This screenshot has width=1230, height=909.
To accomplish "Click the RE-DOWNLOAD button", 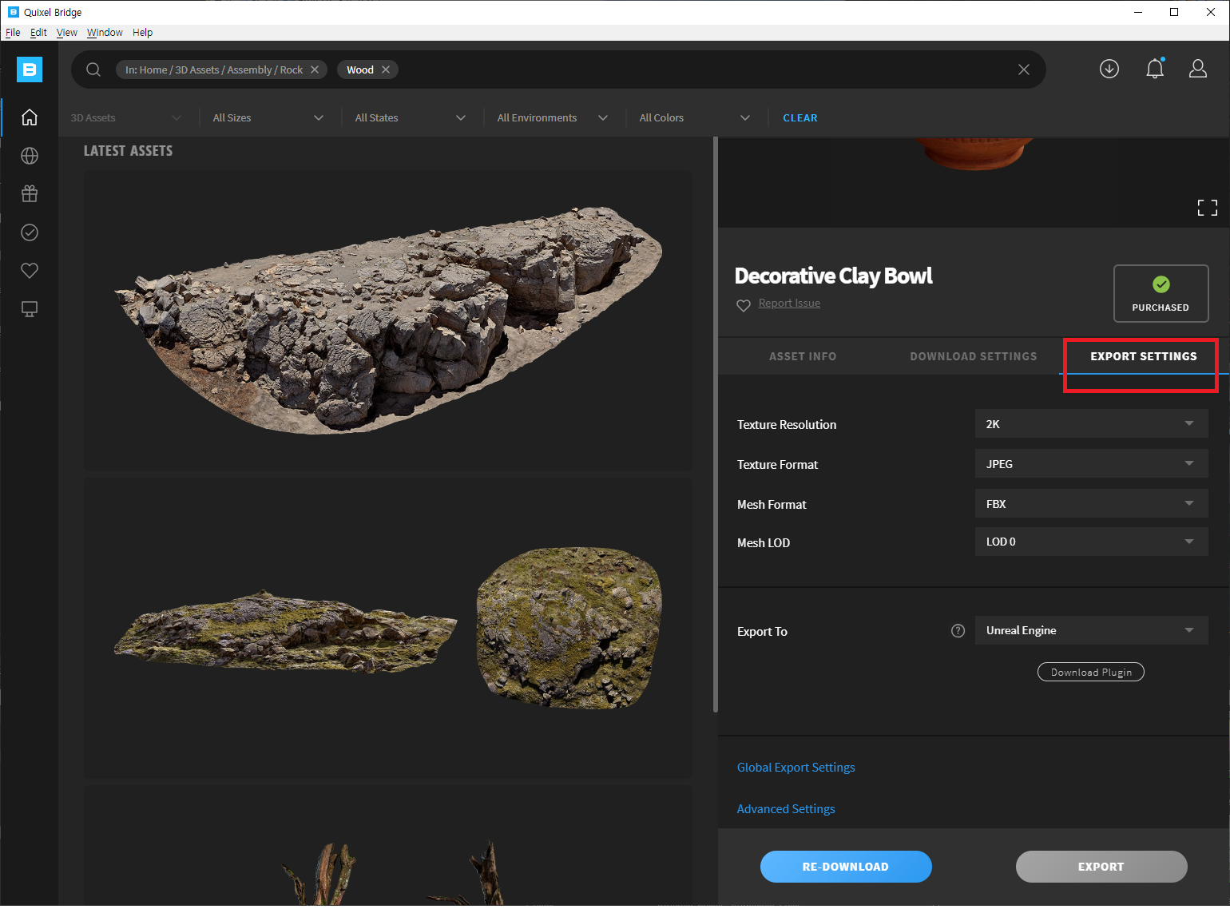I will [x=846, y=867].
